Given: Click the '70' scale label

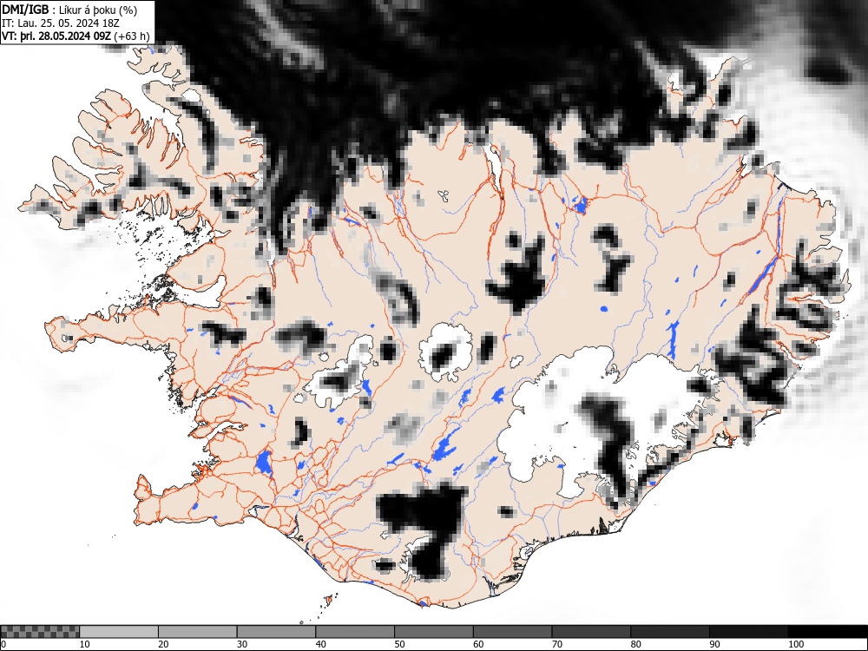Looking at the screenshot, I should pos(556,644).
